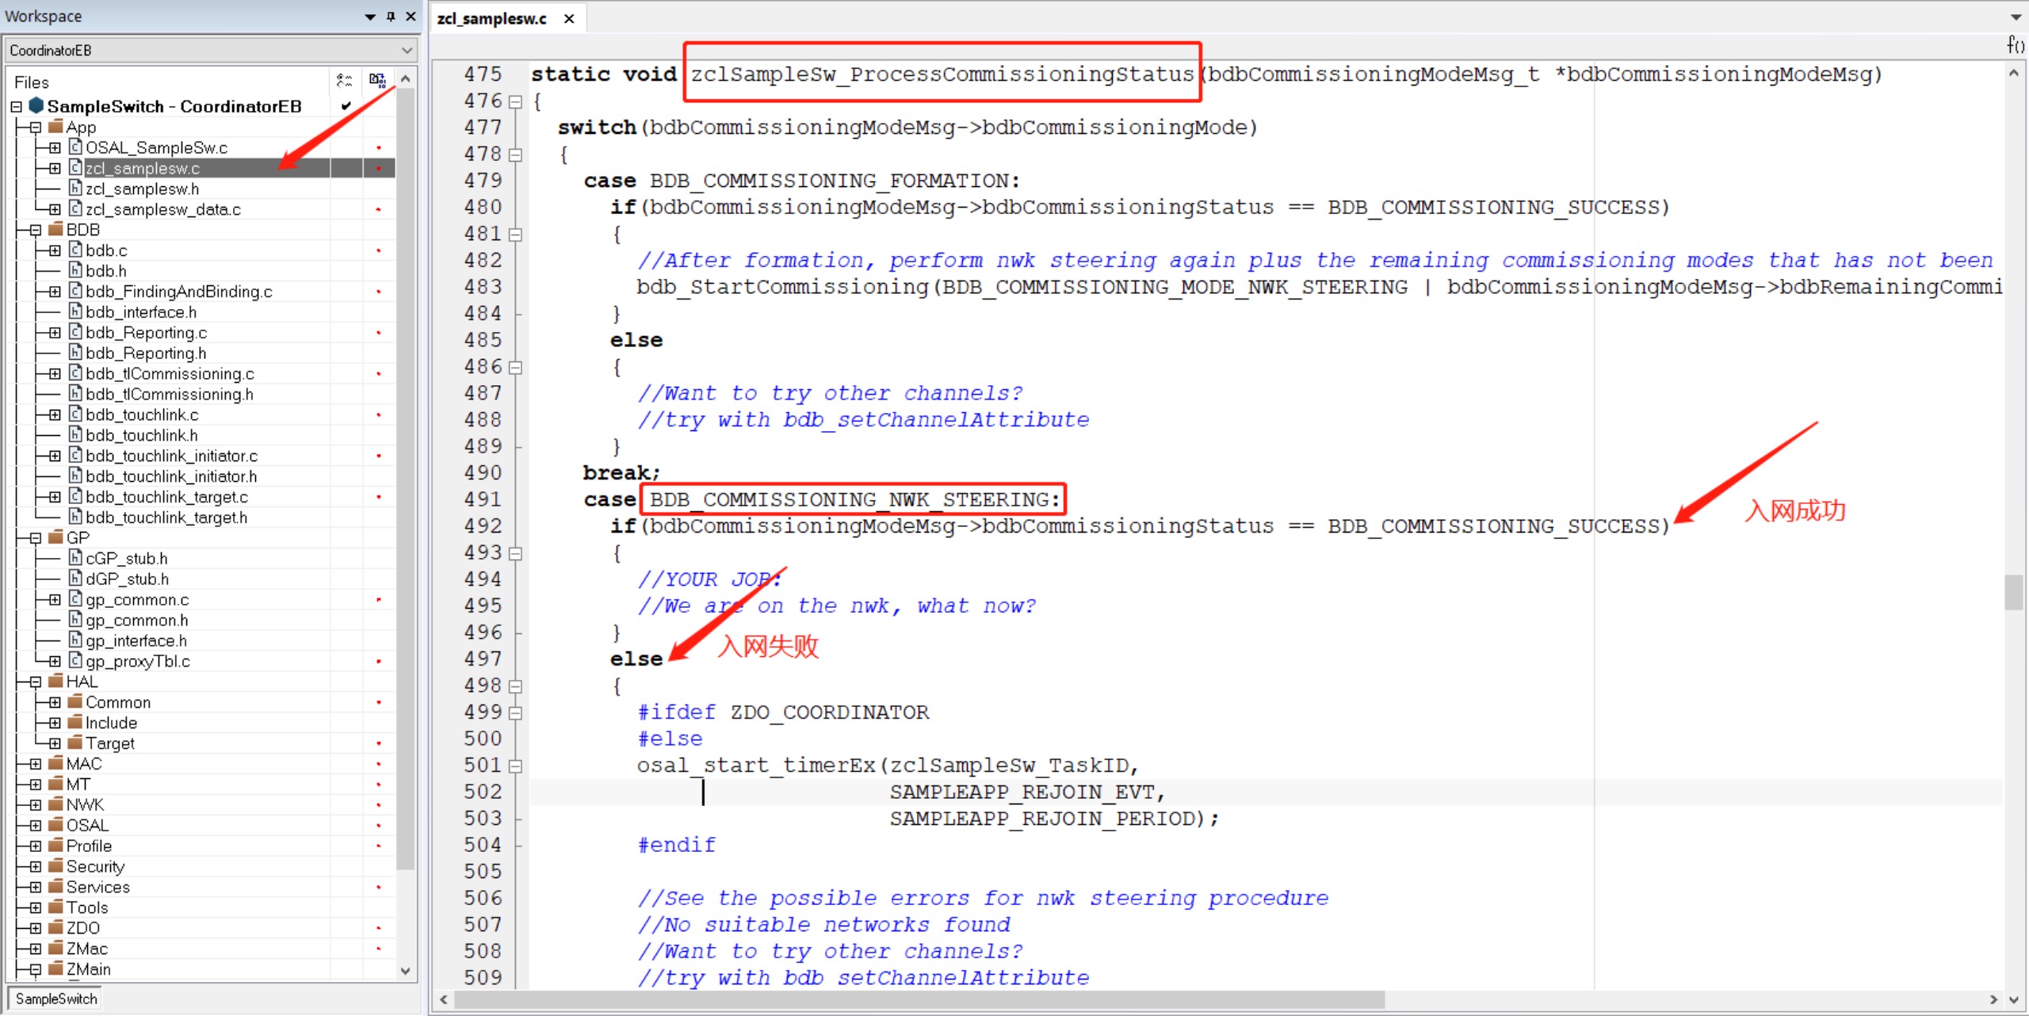2029x1016 pixels.
Task: Click the editor horizontal scrollbar thumb
Action: 919,999
